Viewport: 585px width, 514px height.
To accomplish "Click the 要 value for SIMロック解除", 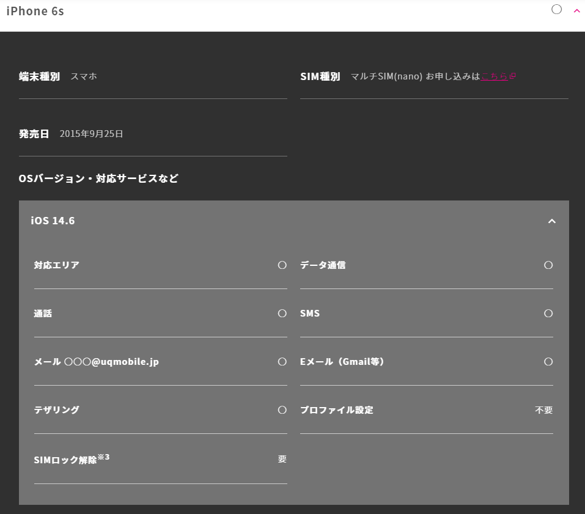I will 282,459.
